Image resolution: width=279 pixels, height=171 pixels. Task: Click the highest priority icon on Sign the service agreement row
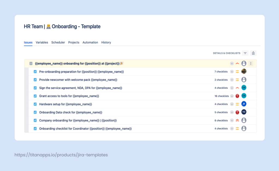click(237, 88)
